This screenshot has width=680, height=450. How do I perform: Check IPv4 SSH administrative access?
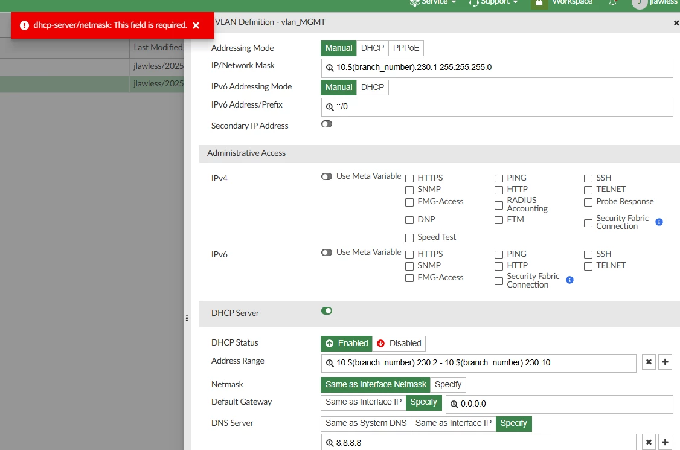[x=588, y=178]
